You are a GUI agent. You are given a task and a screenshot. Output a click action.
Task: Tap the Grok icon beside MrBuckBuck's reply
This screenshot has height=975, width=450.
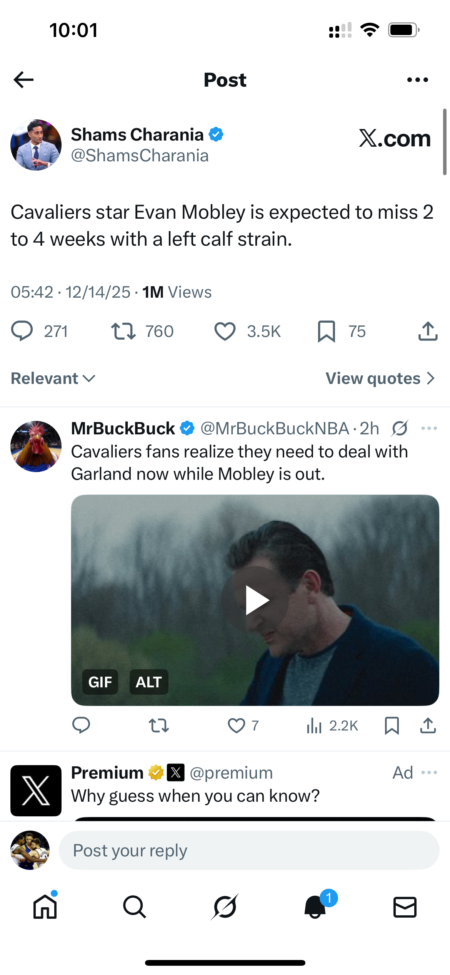pos(400,428)
